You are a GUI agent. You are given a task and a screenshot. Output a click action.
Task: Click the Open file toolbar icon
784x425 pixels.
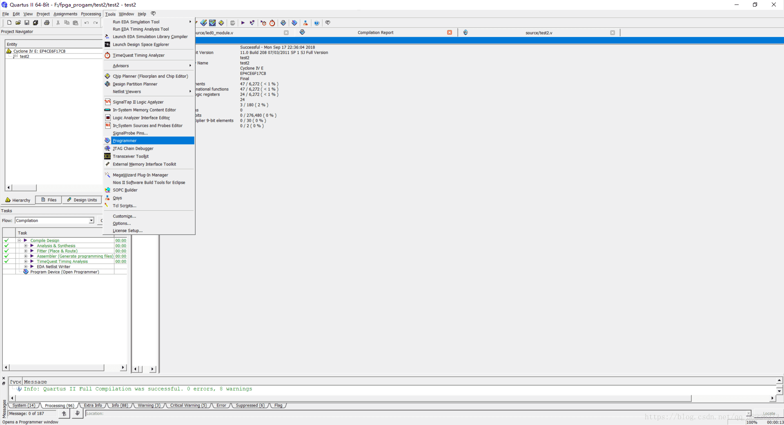click(18, 23)
